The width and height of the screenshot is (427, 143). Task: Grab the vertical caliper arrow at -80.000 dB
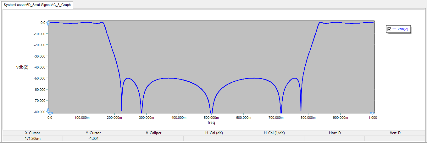tap(48, 111)
